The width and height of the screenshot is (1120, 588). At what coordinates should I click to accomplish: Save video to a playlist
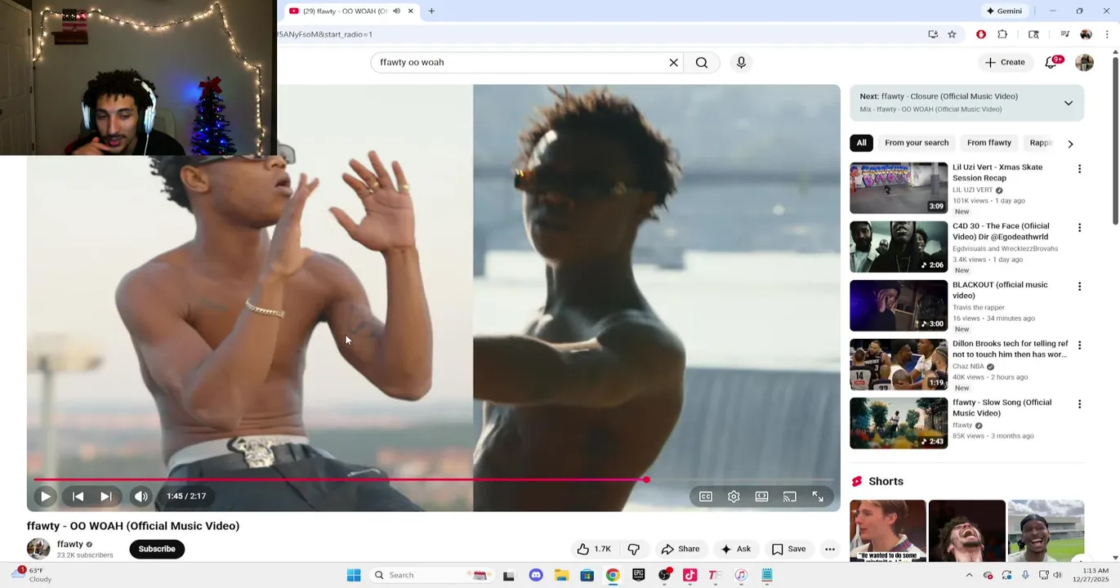tap(789, 549)
